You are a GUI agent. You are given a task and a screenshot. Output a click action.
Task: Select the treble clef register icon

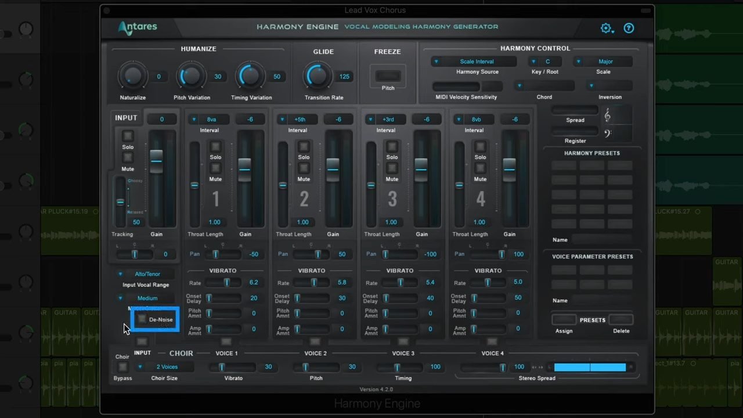click(607, 116)
